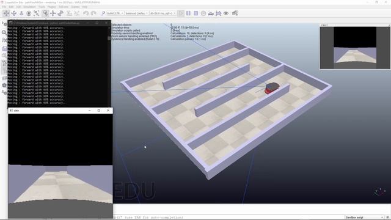Open the Bullet 2.78 physics engine dropdown

pyautogui.click(x=115, y=13)
